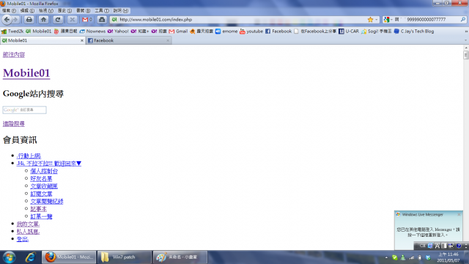Open the Gmail notifier icon in toolbar
Screen dimensions: 469x264
87,20
